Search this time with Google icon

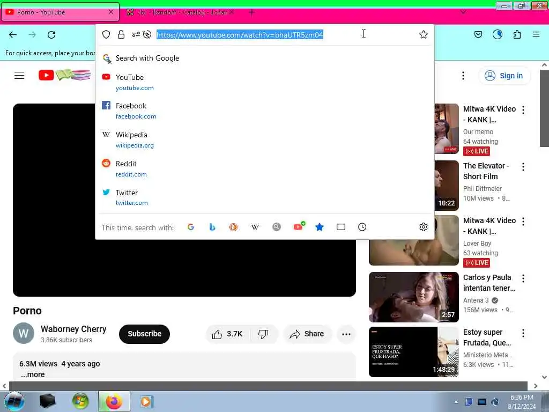[191, 227]
